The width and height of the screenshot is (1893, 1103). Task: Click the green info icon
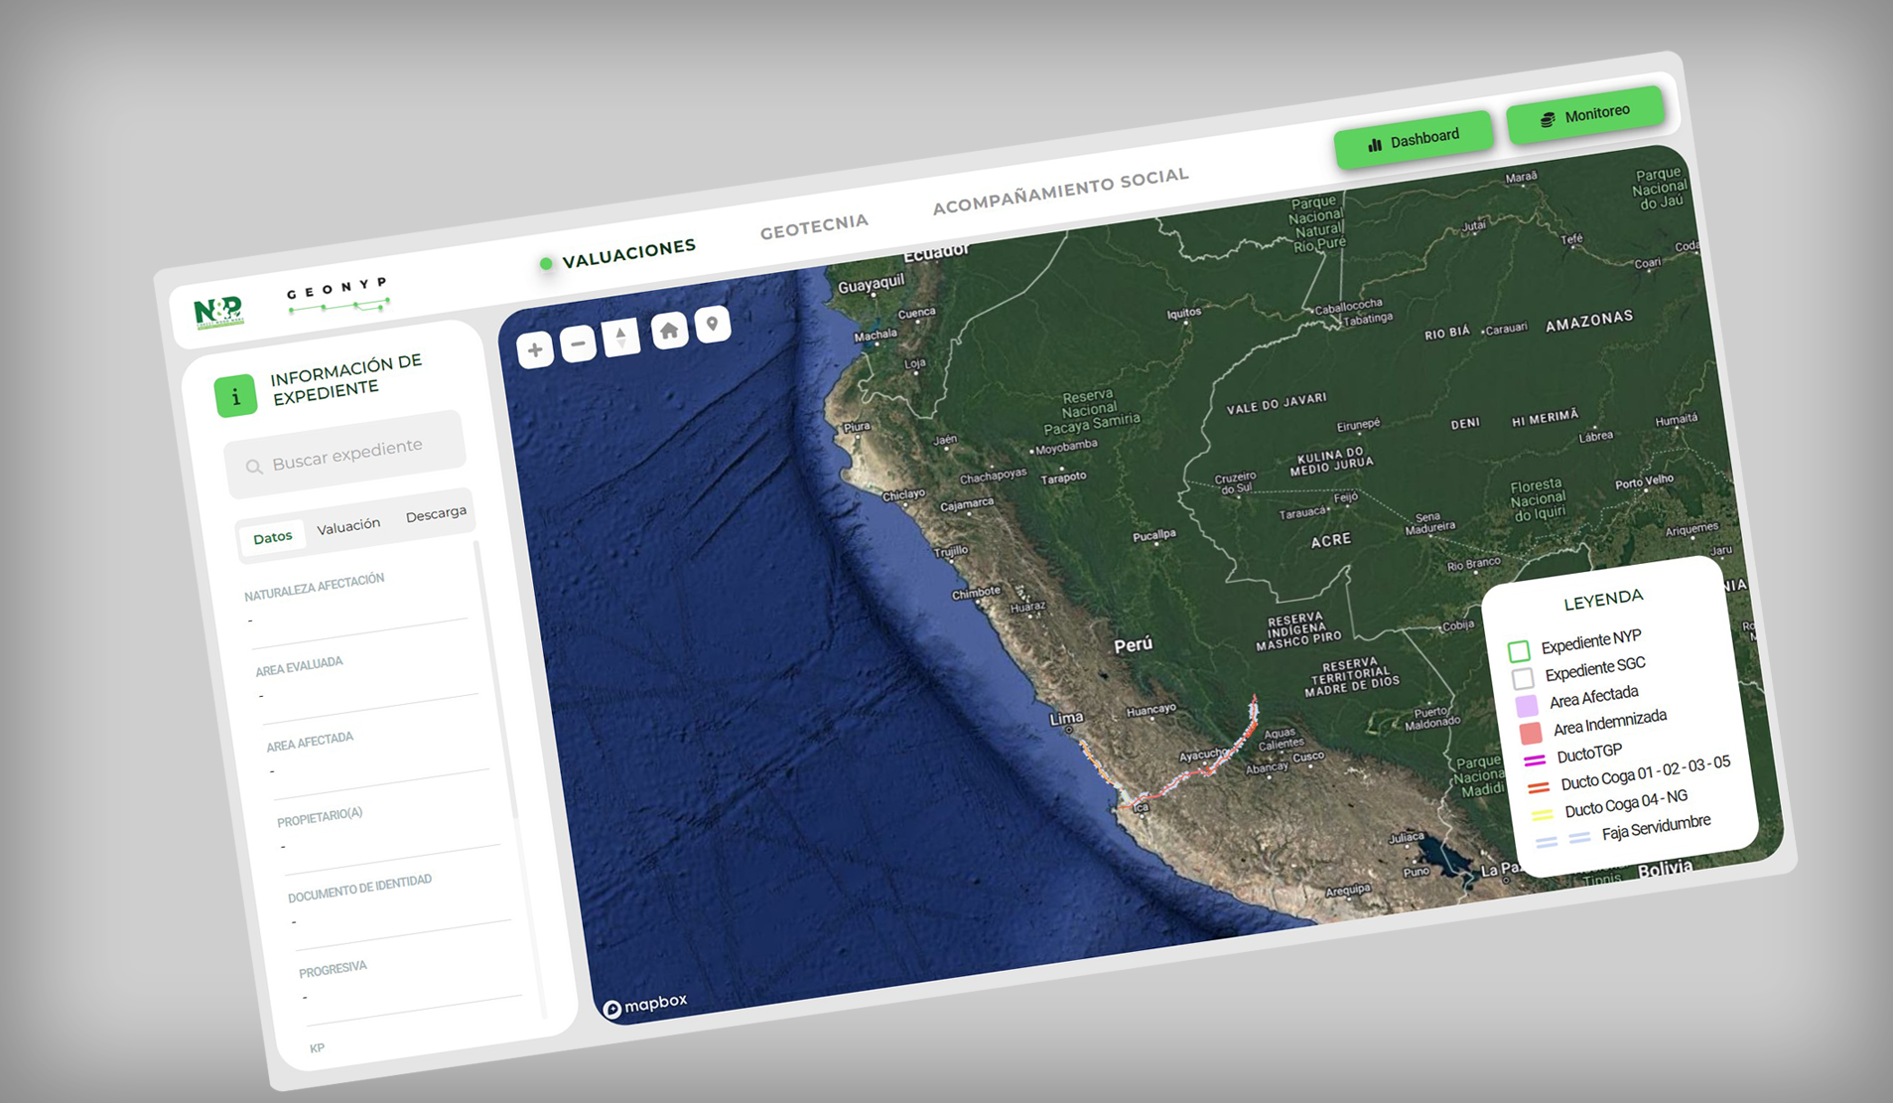tap(235, 396)
